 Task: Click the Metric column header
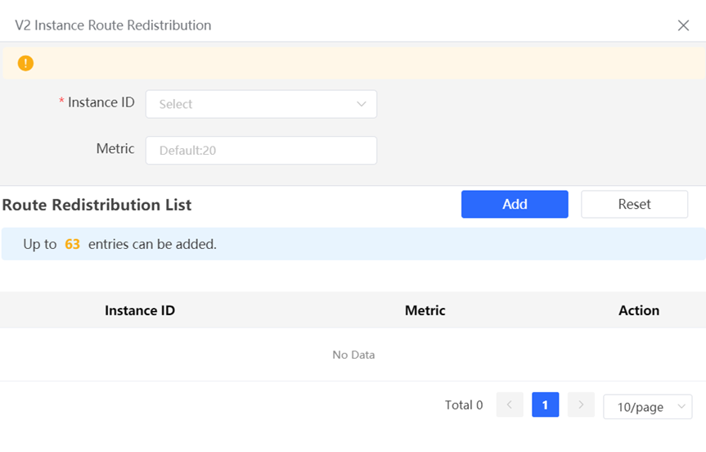tap(425, 310)
